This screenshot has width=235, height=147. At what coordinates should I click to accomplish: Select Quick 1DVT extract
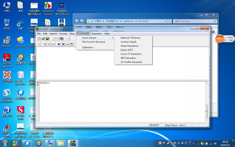point(133,50)
